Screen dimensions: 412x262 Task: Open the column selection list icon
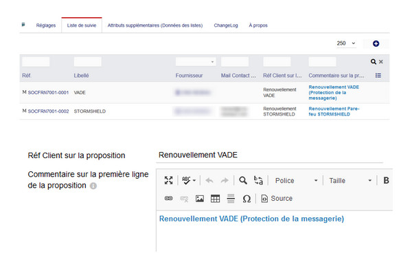coord(378,76)
